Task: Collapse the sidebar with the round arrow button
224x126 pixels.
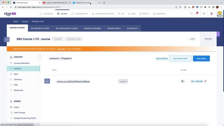Action: (40, 57)
